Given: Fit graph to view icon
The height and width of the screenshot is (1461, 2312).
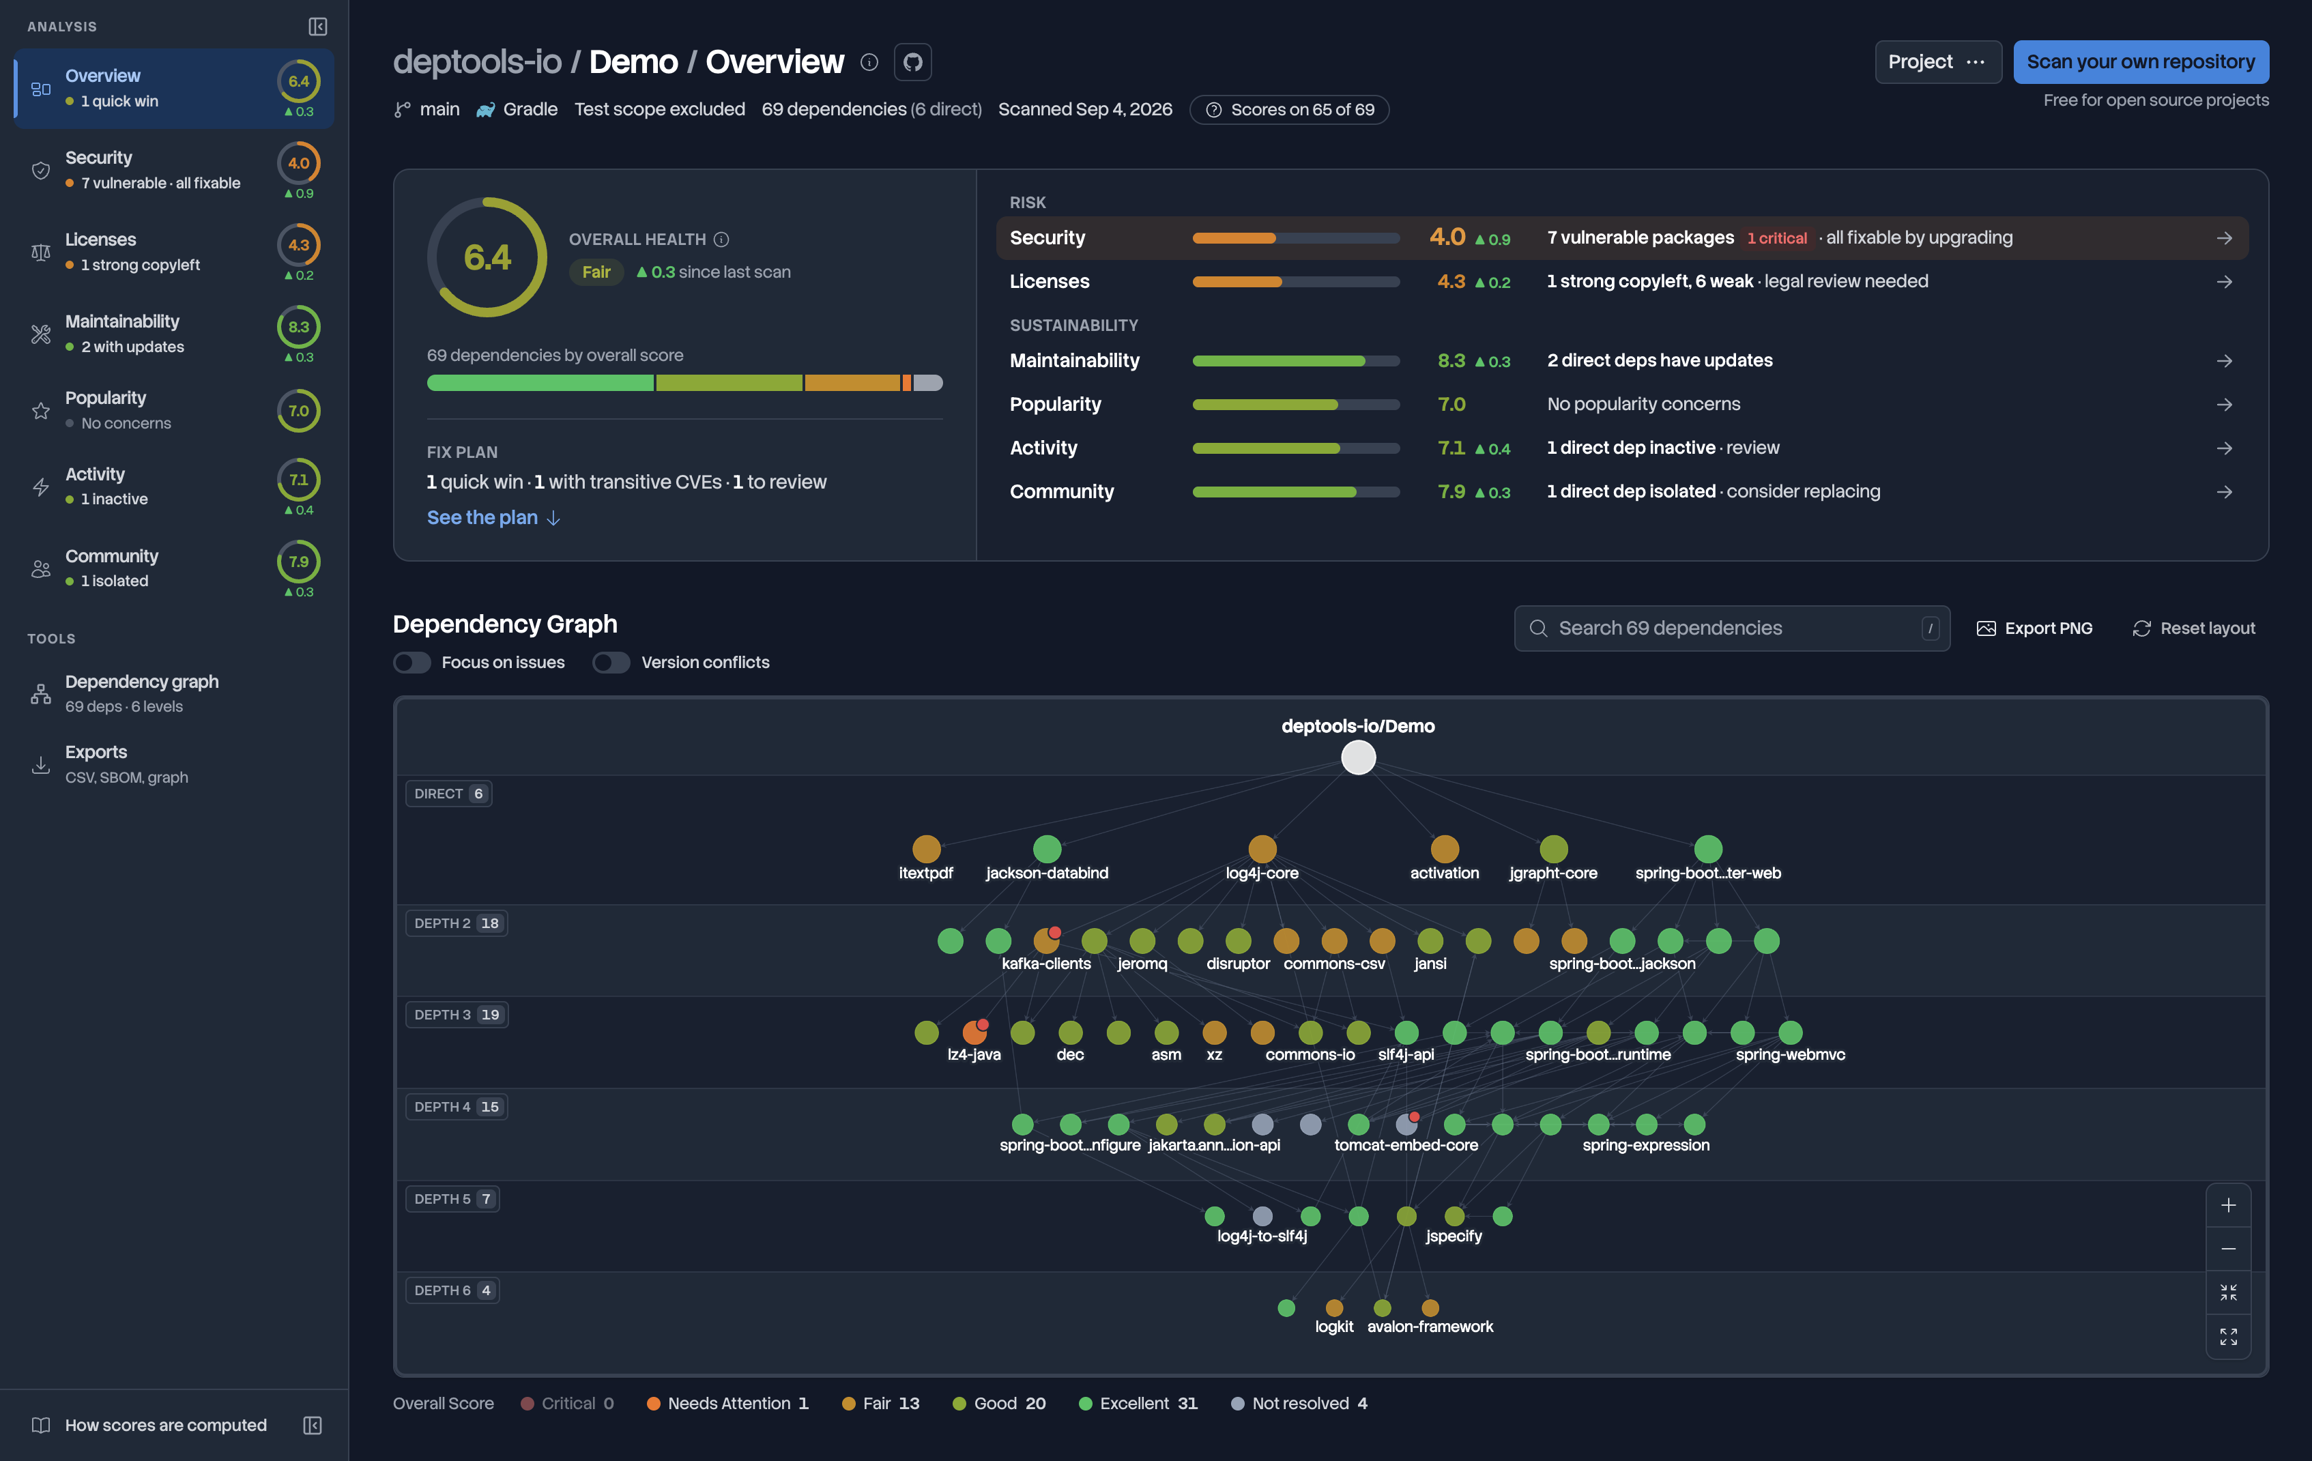Looking at the screenshot, I should click(2229, 1293).
